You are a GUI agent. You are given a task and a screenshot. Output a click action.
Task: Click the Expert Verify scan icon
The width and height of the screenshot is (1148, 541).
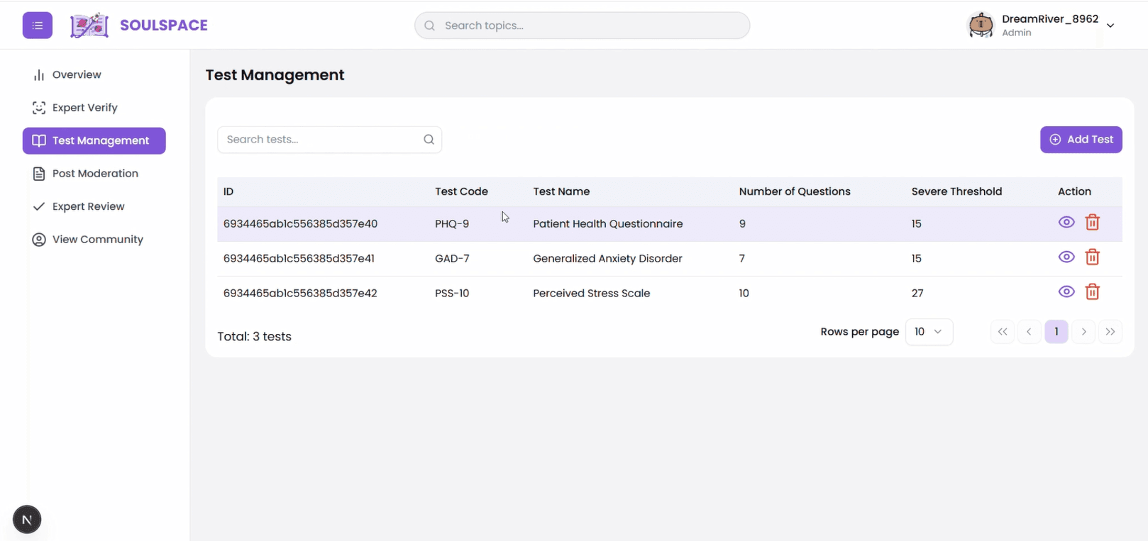click(x=39, y=108)
